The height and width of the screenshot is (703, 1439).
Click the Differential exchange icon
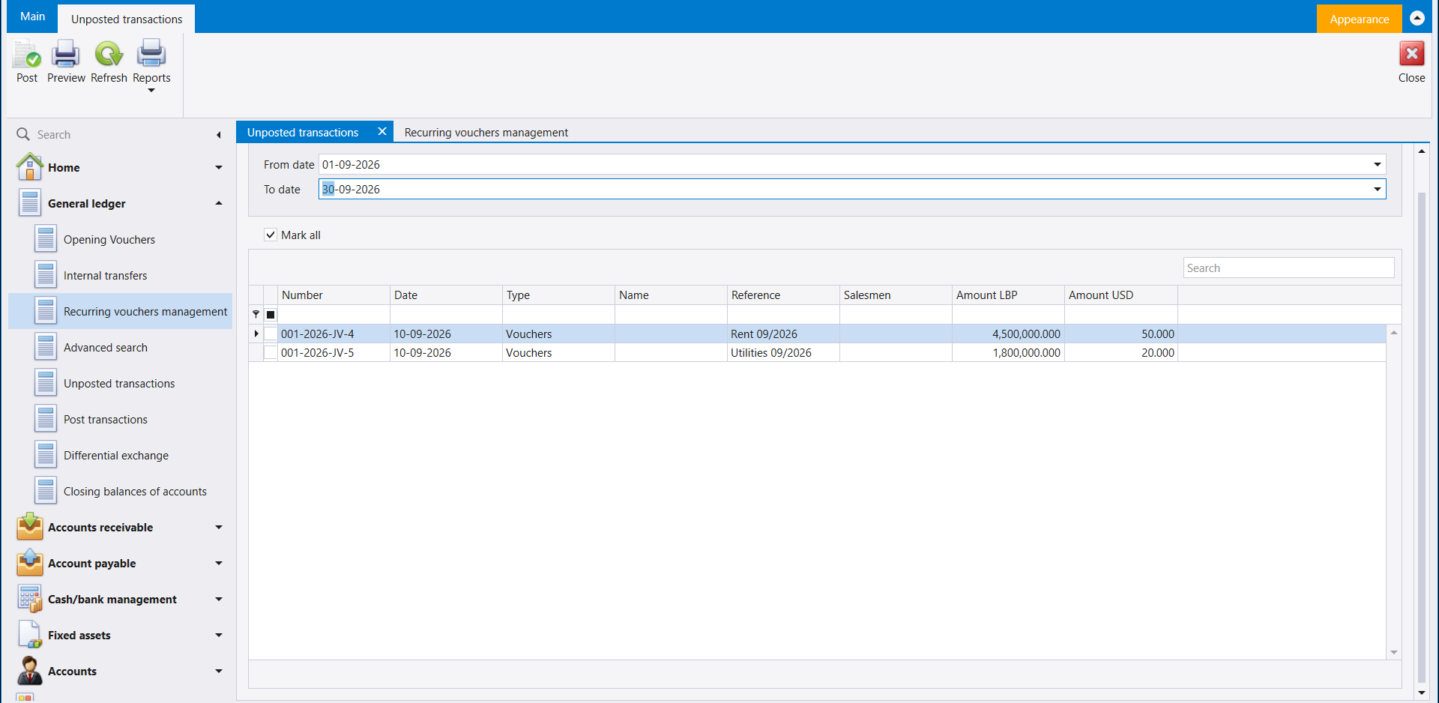coord(46,455)
